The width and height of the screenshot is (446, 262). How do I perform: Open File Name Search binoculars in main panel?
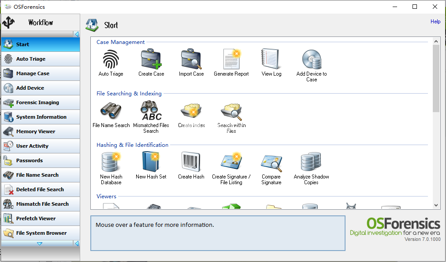(111, 110)
